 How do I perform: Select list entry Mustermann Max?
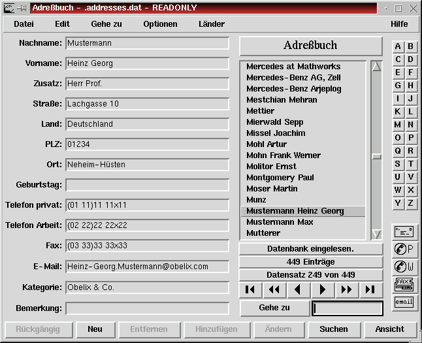click(x=303, y=222)
